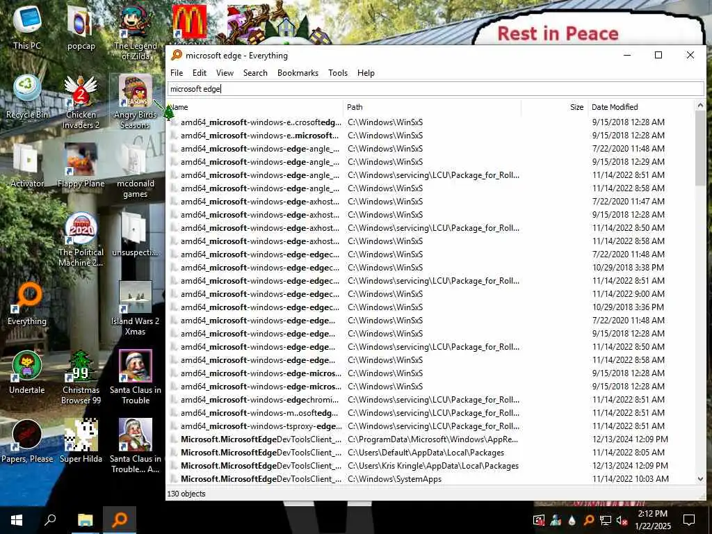Select the mcdonald games folder icon
Viewport: 712px width, 534px height.
click(x=136, y=171)
